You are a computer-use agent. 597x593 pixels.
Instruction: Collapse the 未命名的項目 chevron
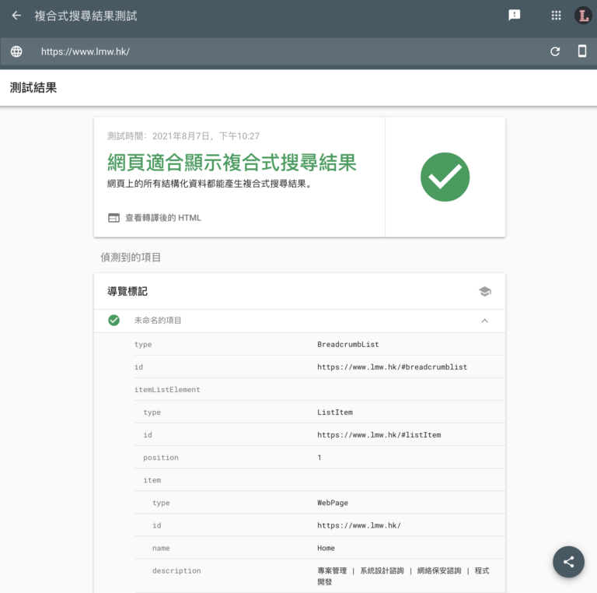click(484, 320)
